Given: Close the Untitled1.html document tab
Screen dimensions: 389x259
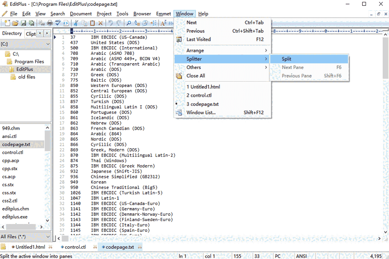Looking at the screenshot, I should pyautogui.click(x=51, y=247).
